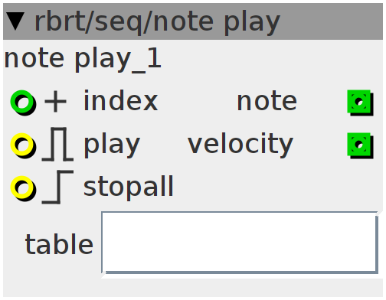The width and height of the screenshot is (386, 300).
Task: Click the velocity outlet label
Action: point(240,145)
